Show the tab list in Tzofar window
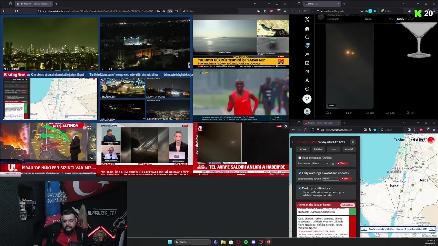This screenshot has width=438, height=246. tap(404, 123)
